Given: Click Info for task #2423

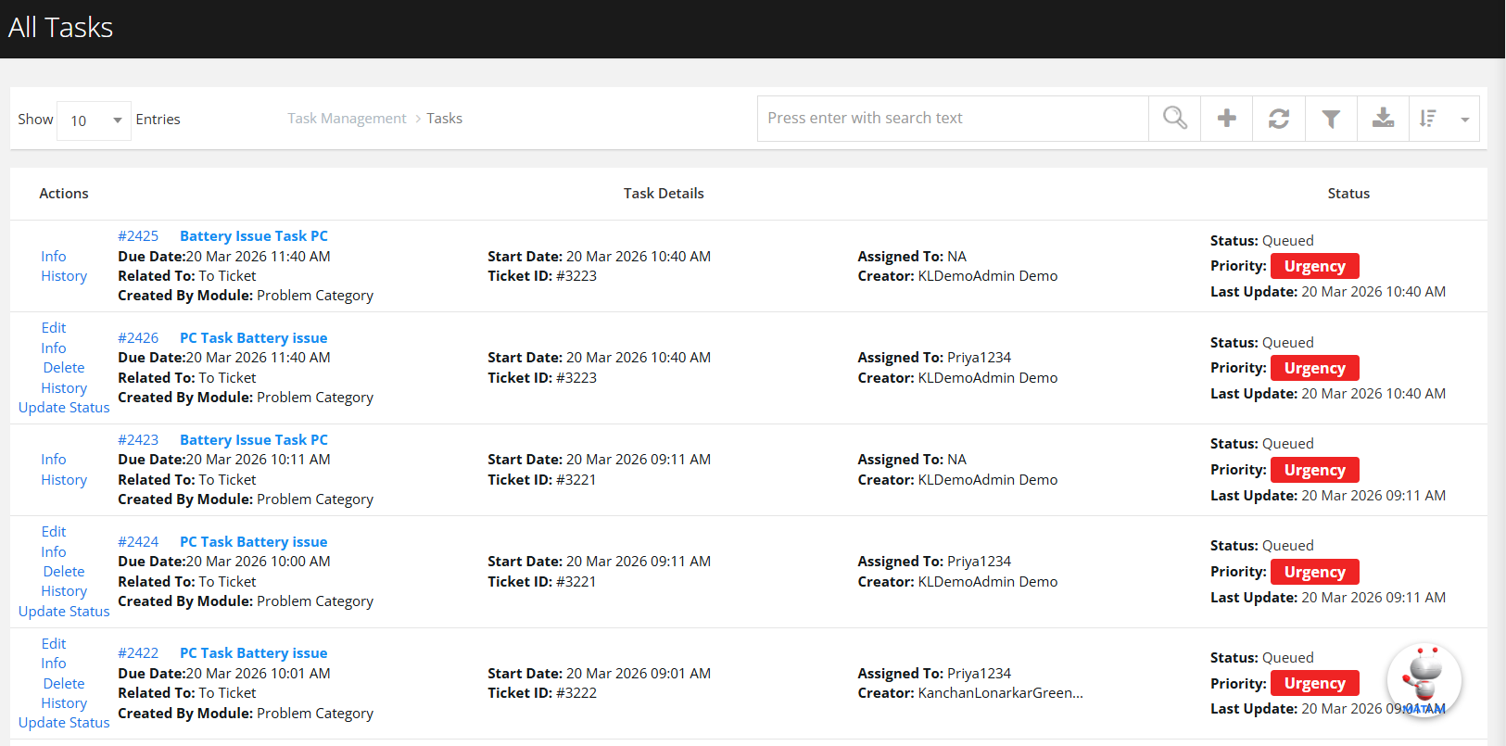Looking at the screenshot, I should [x=54, y=460].
